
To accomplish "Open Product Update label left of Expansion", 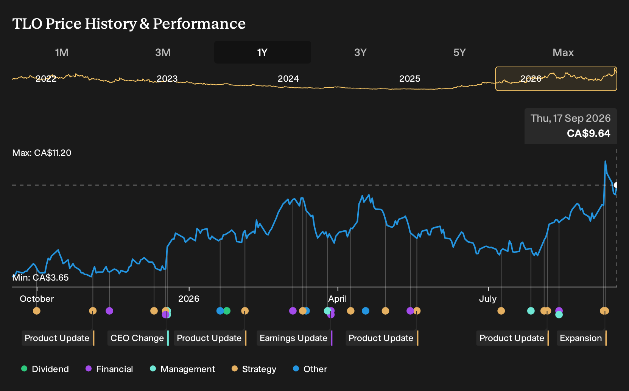I will tap(513, 338).
